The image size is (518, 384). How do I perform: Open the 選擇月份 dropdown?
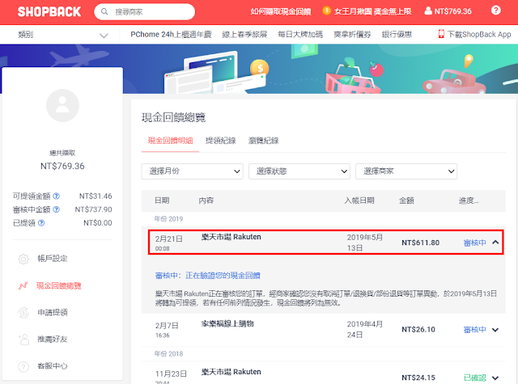pos(193,171)
